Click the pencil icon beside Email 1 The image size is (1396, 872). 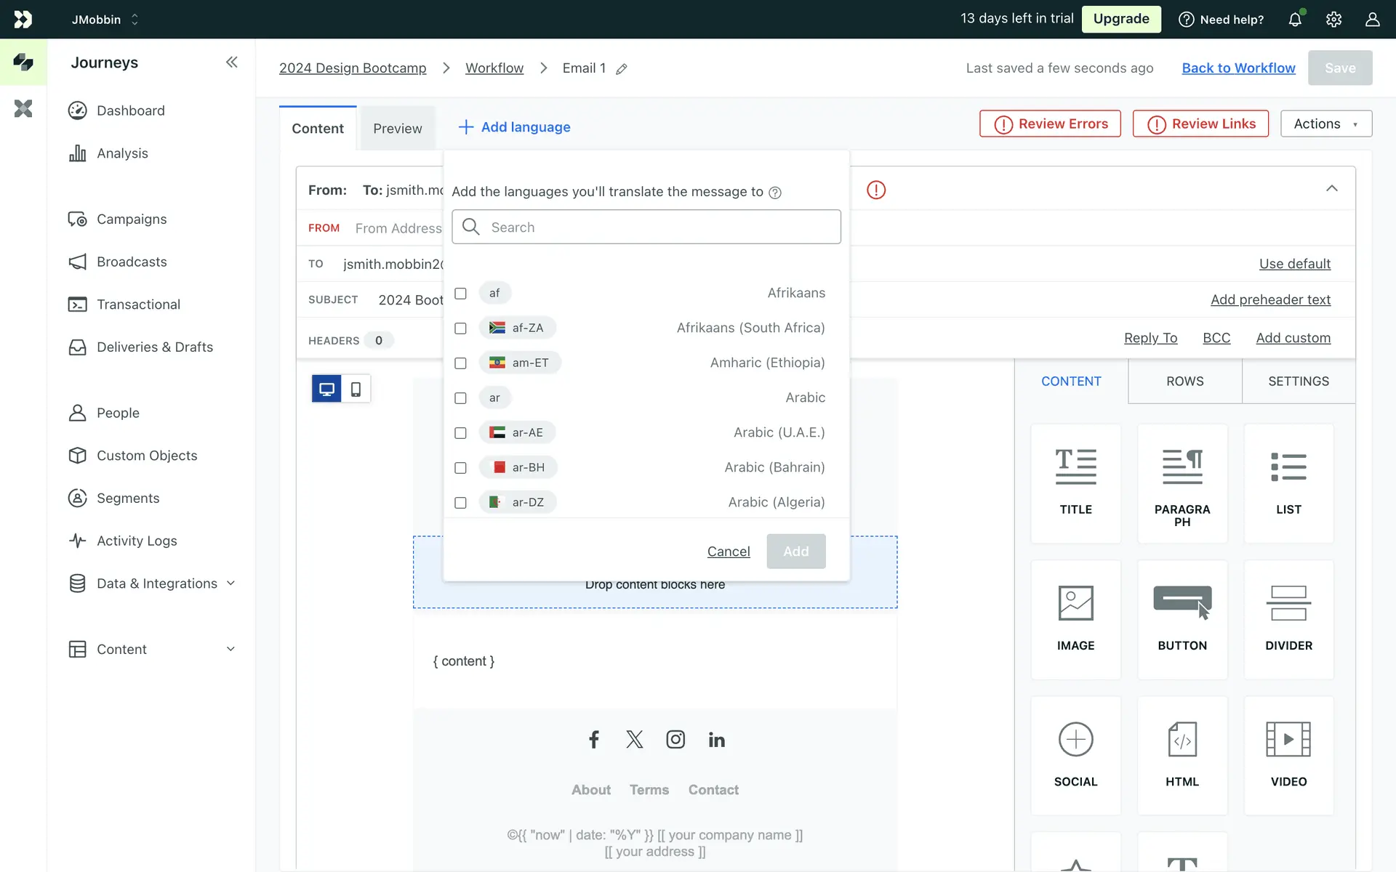622,69
